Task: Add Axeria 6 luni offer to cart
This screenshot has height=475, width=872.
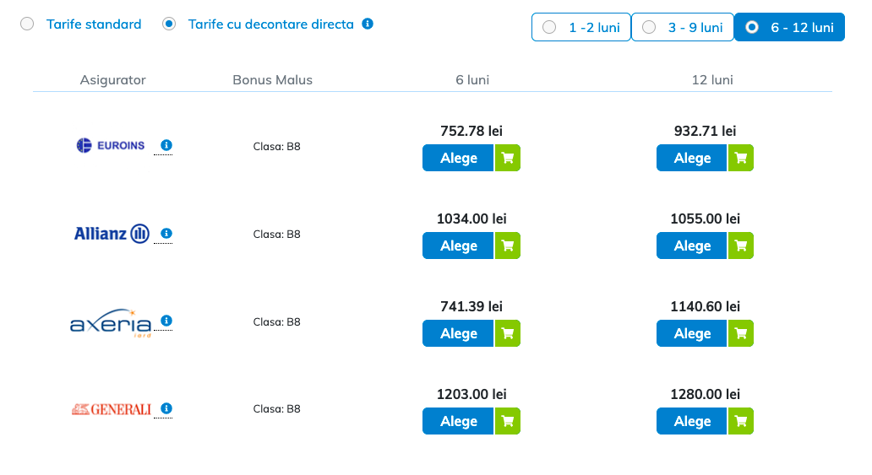Action: pos(507,333)
